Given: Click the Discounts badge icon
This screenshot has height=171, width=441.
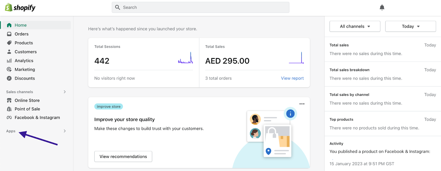Looking at the screenshot, I should pyautogui.click(x=9, y=78).
